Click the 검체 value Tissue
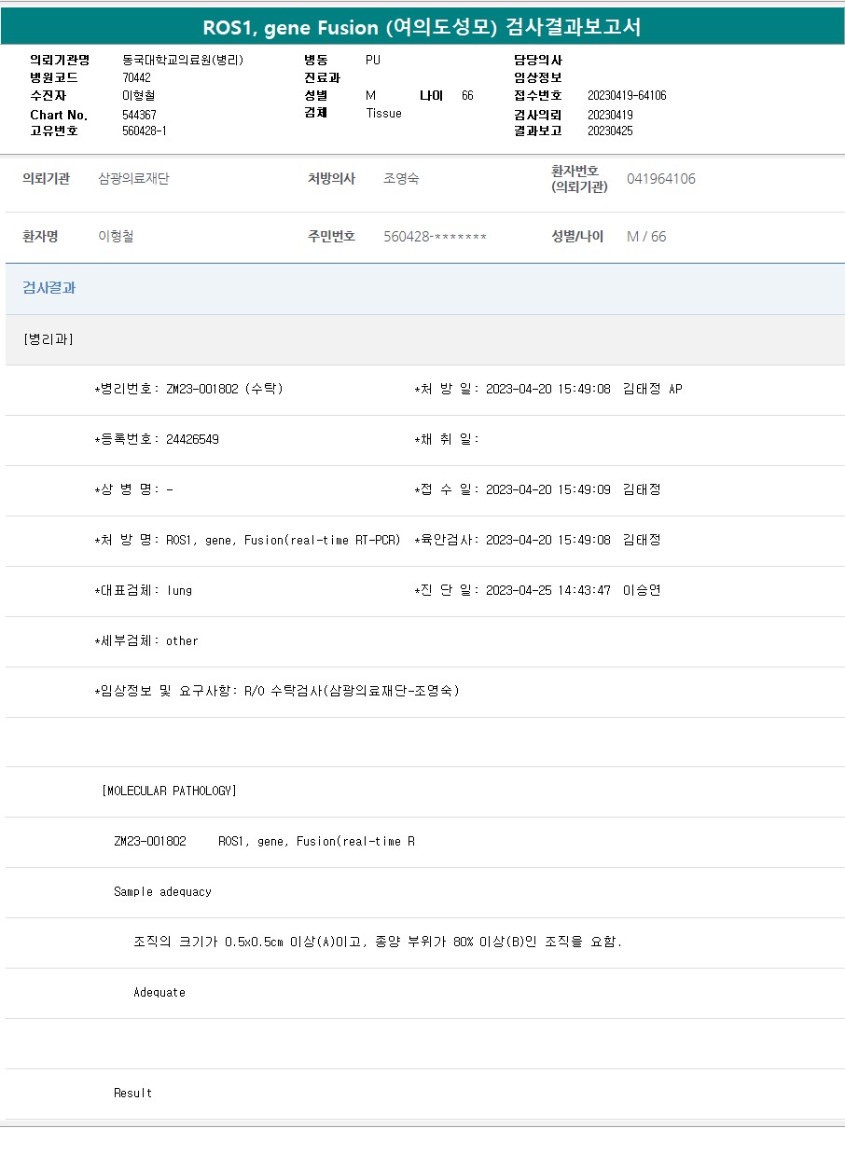The width and height of the screenshot is (845, 1156). [383, 113]
